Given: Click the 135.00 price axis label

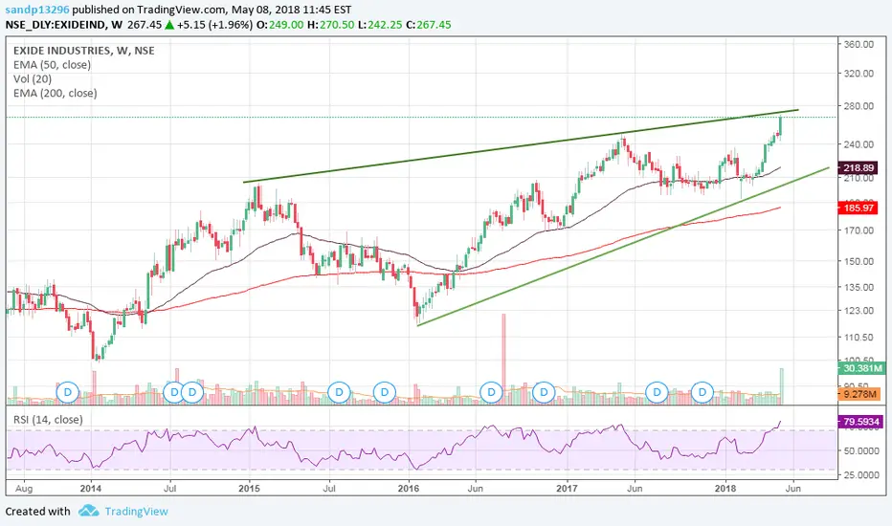Looking at the screenshot, I should pos(859,288).
